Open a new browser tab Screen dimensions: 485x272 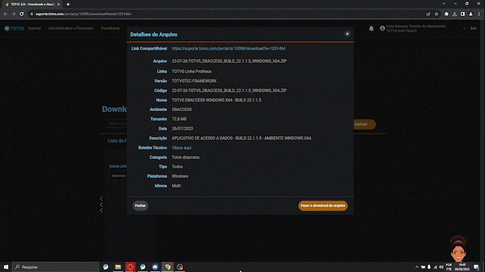[68, 5]
